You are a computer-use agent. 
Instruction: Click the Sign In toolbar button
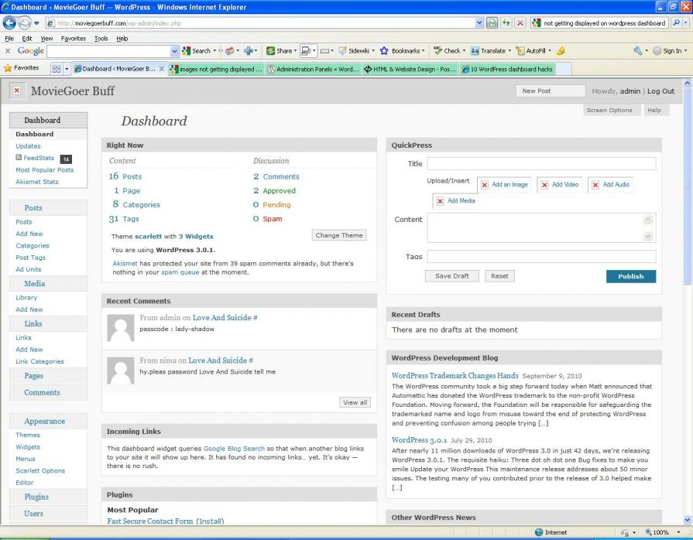coord(668,51)
